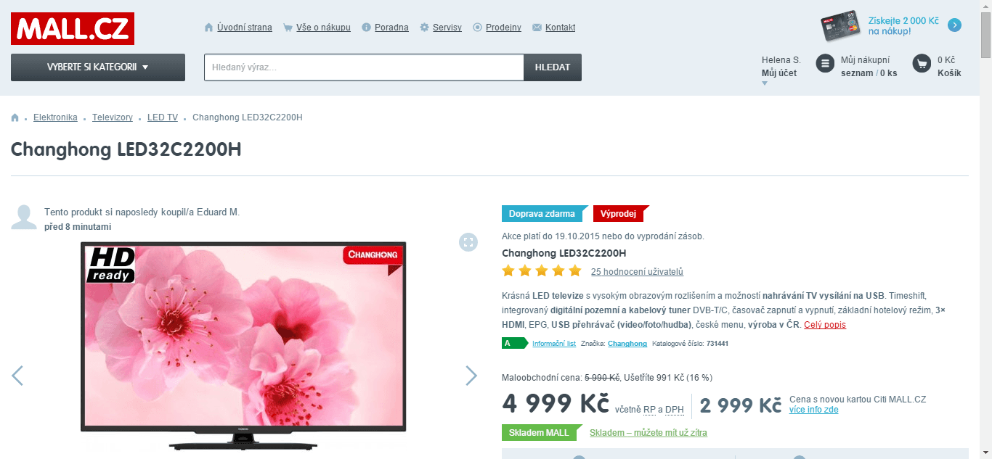992x459 pixels.
Task: Click the gear icon beside Servisy
Action: (425, 28)
